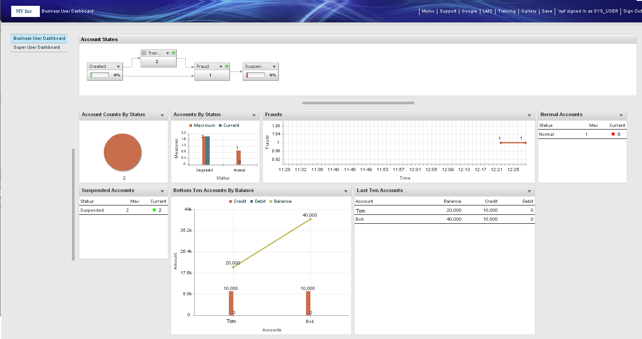This screenshot has height=339, width=642.
Task: Switch to Super User Dashboard
Action: (37, 47)
